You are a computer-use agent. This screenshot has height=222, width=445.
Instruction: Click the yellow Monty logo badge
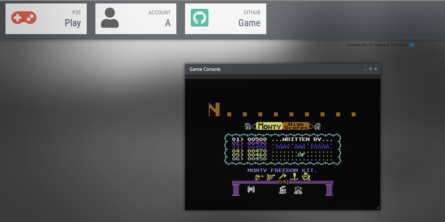pos(269,126)
